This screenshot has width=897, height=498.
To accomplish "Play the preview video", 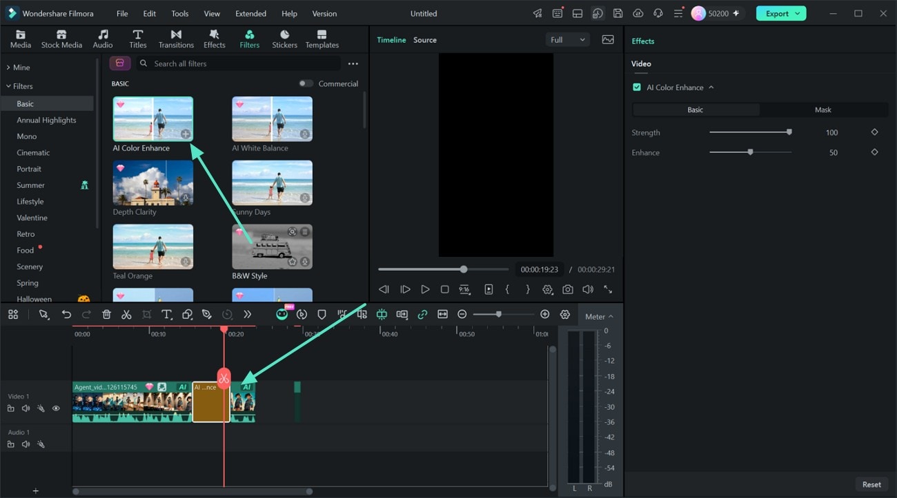I will point(425,290).
